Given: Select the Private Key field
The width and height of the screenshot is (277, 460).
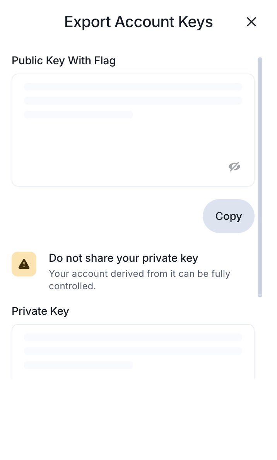Looking at the screenshot, I should [133, 350].
